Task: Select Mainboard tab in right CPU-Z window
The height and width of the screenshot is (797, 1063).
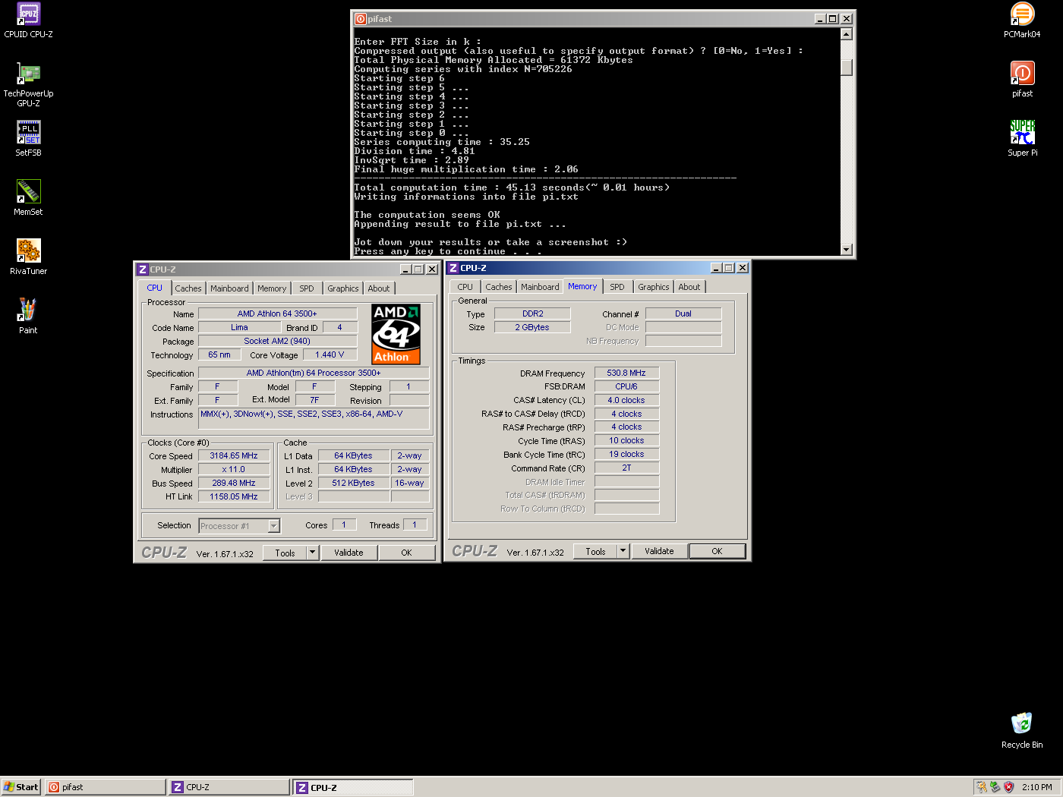Action: pos(540,287)
